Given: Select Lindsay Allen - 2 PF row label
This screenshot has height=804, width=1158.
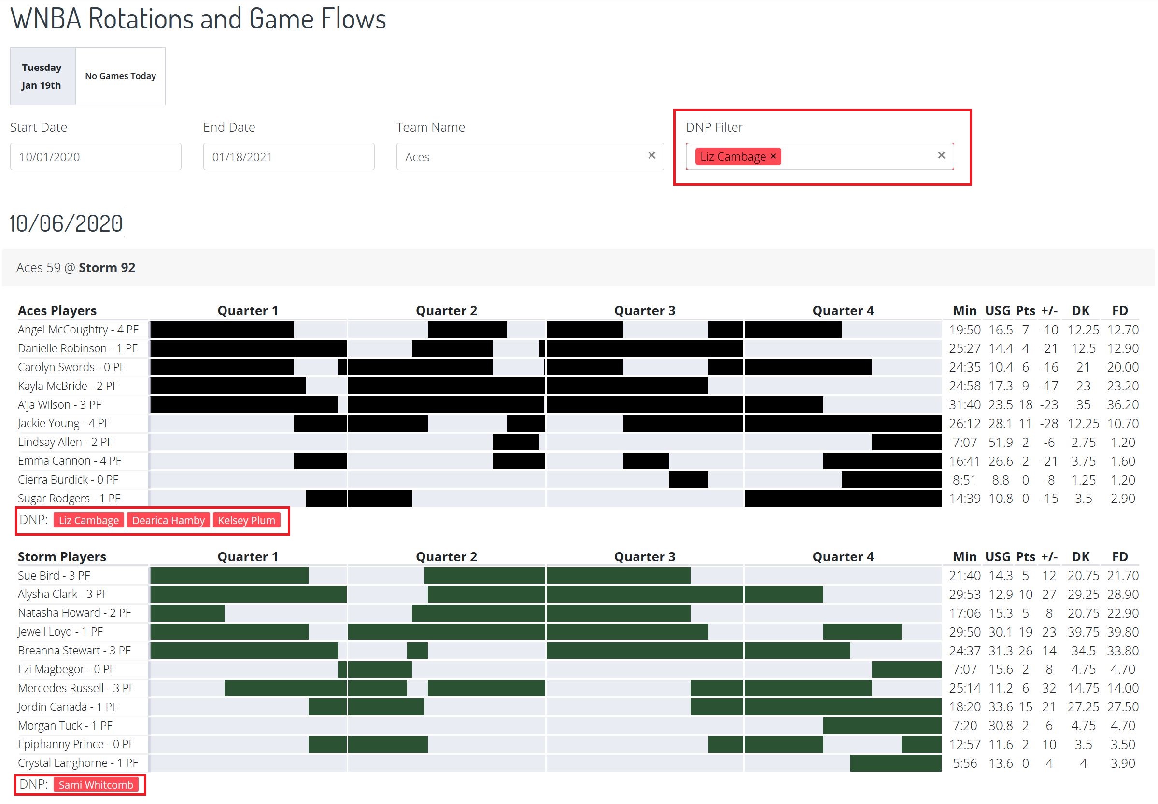Looking at the screenshot, I should pyautogui.click(x=65, y=443).
